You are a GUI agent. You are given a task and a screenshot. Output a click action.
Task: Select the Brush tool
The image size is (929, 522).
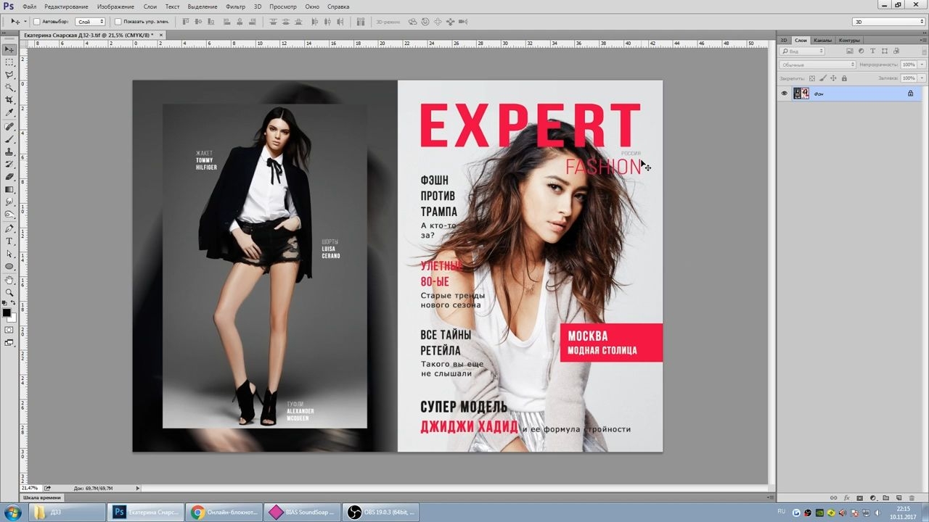pyautogui.click(x=9, y=138)
